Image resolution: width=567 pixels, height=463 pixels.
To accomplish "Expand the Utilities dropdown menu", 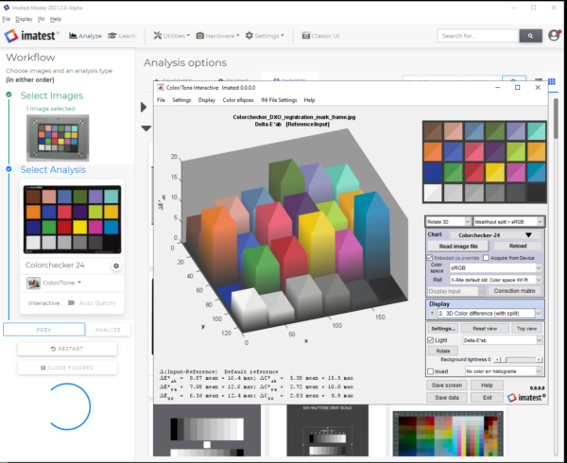I will pos(171,36).
